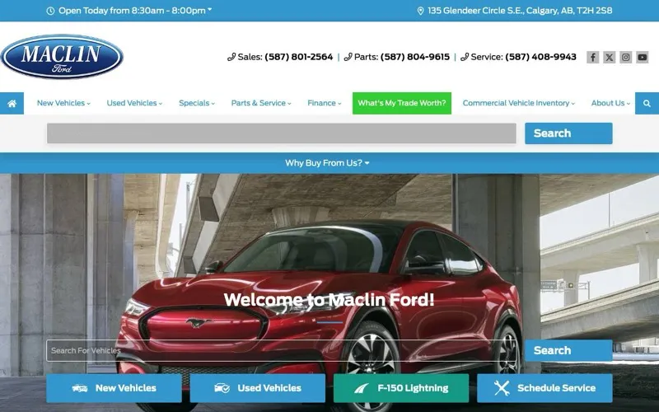659x412 pixels.
Task: Open the X (Twitter) social icon
Action: tap(609, 57)
